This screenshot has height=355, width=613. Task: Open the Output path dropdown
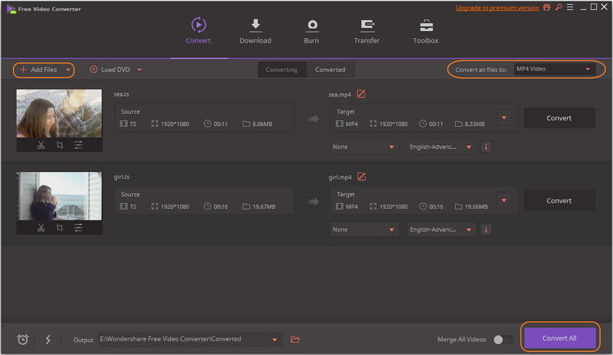click(274, 339)
